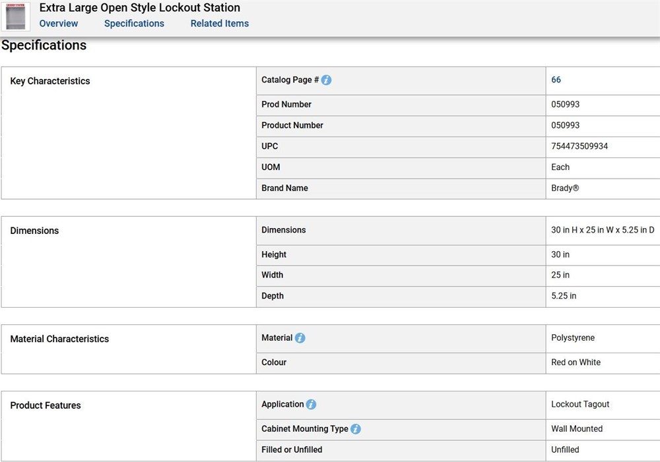This screenshot has width=660, height=462.
Task: Click the Product Features section label
Action: [46, 405]
